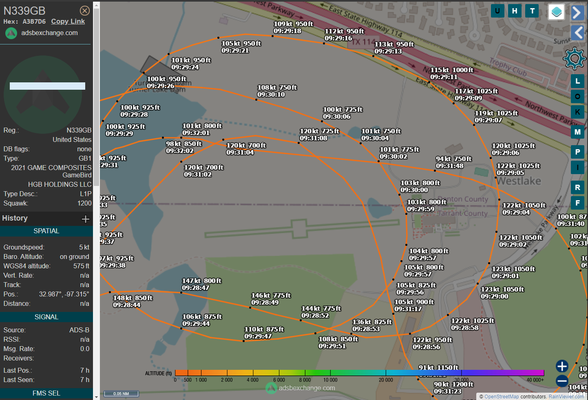
Task: Open the settings gear icon
Action: click(575, 58)
